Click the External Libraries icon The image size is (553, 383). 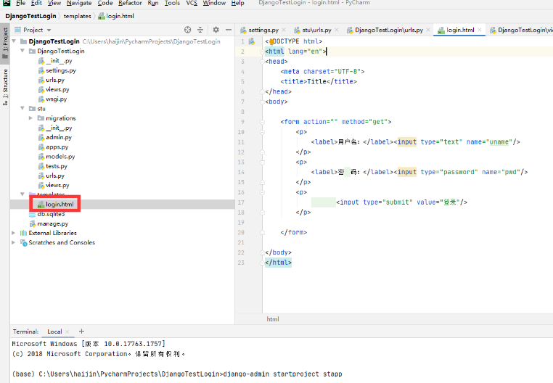coord(24,233)
